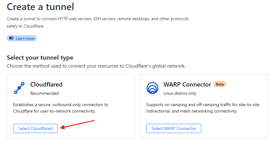Click the 'Choose the method used' subtitle text
The image size is (274, 144).
(96, 66)
